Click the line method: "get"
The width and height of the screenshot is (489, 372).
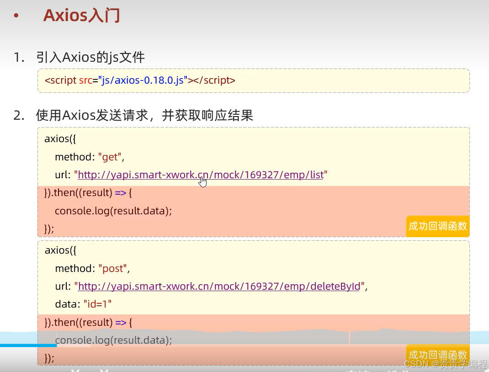(90, 157)
